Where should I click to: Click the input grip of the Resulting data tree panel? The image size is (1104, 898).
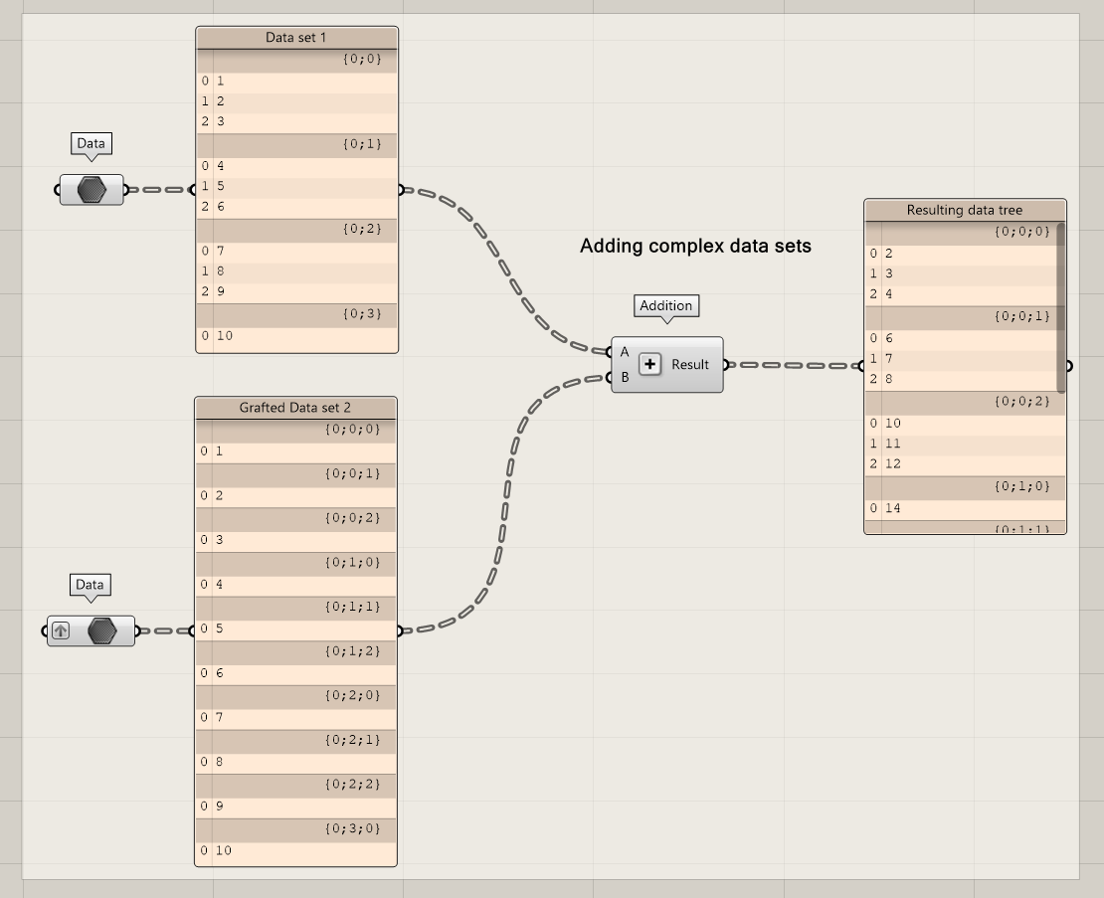[863, 365]
